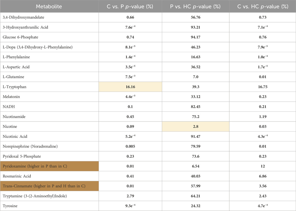Select value 0.21 in the NADH row
The height and width of the screenshot is (211, 296).
pyautogui.click(x=263, y=107)
